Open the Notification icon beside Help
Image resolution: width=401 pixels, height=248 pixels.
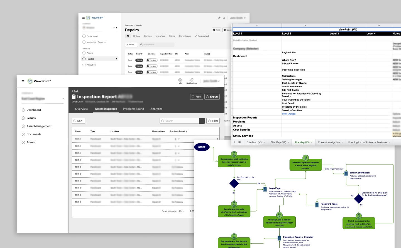tap(192, 80)
